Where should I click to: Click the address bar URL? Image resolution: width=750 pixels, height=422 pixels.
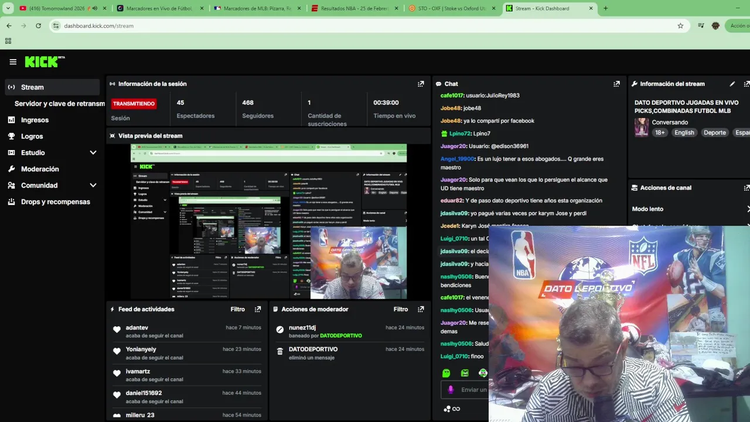[98, 26]
